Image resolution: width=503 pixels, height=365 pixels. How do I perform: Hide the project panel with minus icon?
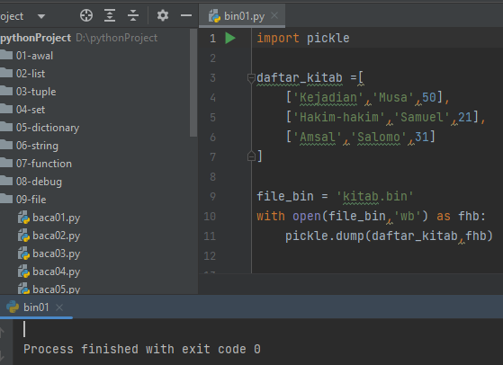186,15
